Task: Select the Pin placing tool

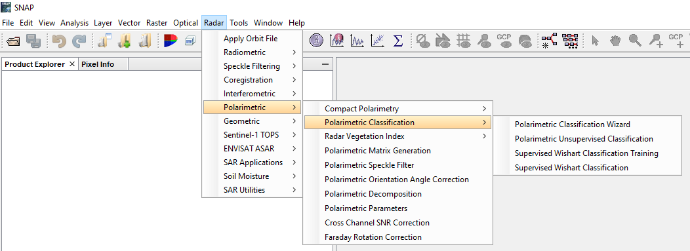Action: pos(656,41)
